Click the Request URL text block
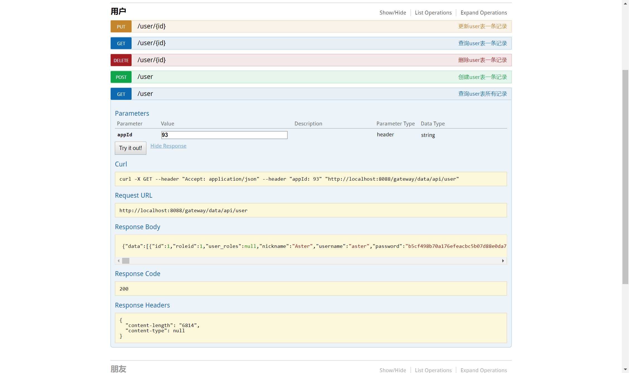Screen dimensions: 630x373 311,210
